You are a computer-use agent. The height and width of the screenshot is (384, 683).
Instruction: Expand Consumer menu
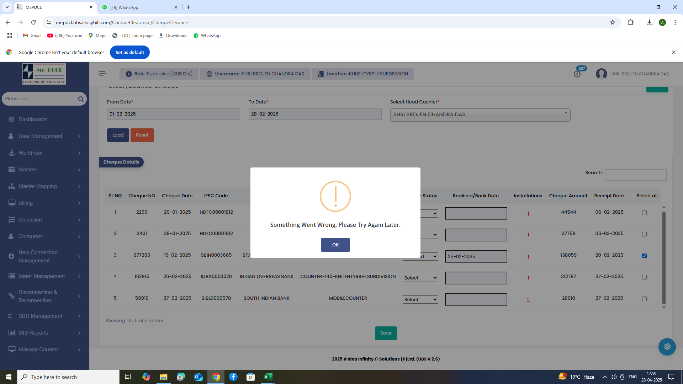click(44, 236)
